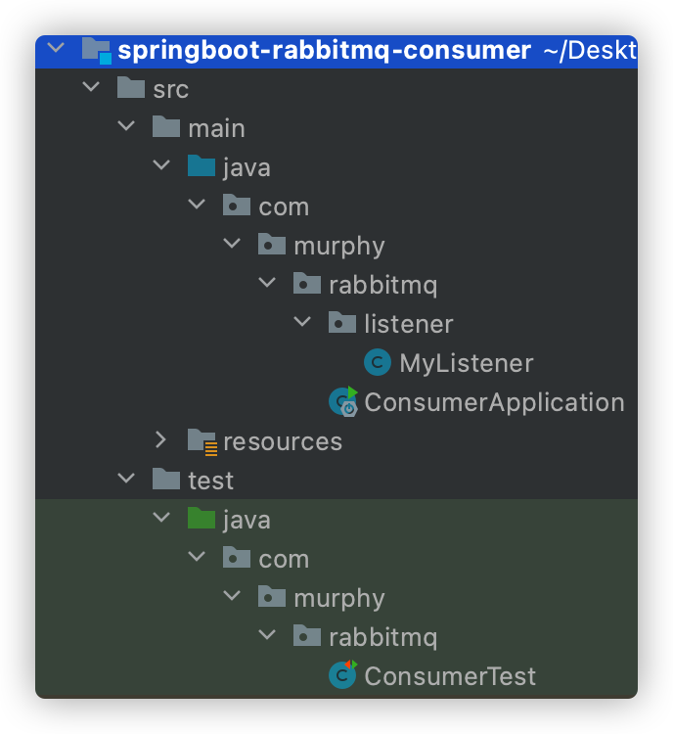
Task: Click the MyListener class icon
Action: tap(378, 362)
